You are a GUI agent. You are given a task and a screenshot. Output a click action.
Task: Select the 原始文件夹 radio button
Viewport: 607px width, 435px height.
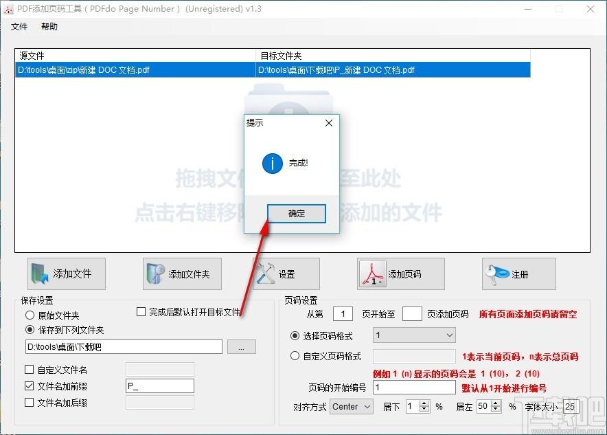click(x=30, y=315)
